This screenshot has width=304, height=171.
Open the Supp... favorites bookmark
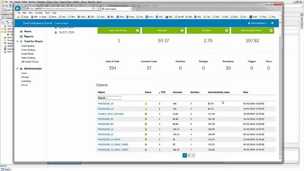click(25, 17)
